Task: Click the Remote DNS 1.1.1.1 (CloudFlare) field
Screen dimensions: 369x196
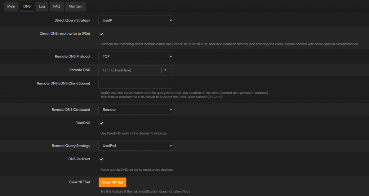Action: tap(130, 70)
